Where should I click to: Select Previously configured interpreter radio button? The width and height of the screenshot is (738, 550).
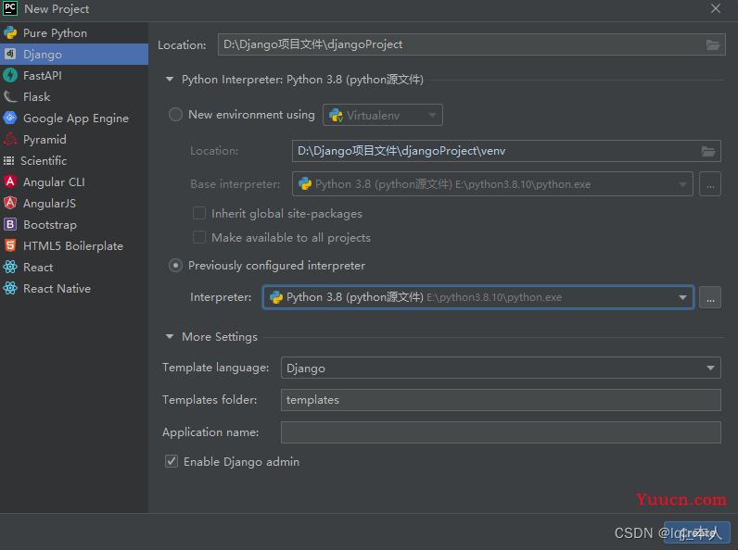click(175, 266)
